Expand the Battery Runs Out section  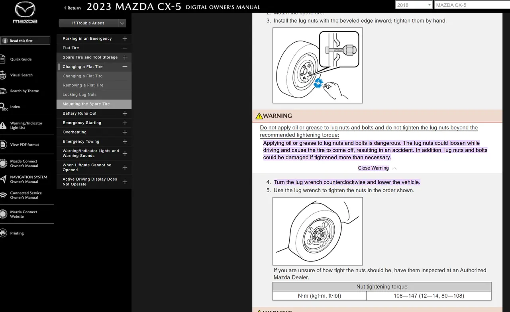point(125,113)
